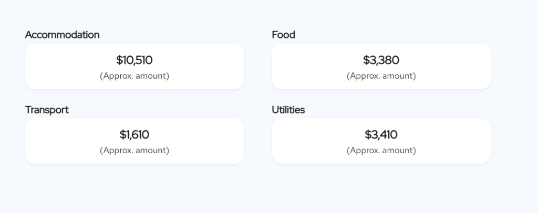Select the $1,610 amount text

pos(134,135)
